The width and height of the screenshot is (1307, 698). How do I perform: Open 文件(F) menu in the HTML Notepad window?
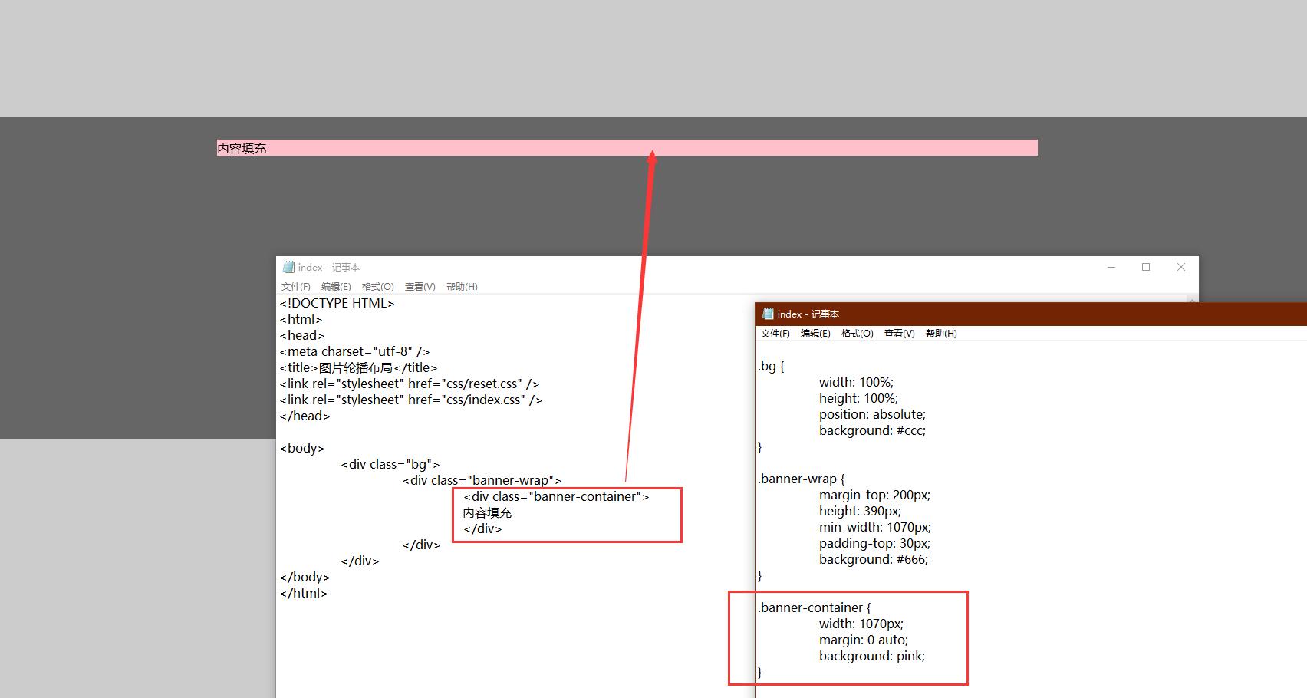tap(295, 287)
